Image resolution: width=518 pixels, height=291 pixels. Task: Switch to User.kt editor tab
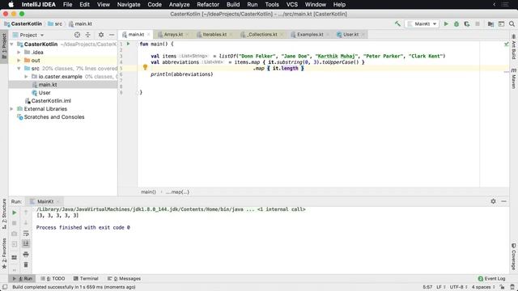pyautogui.click(x=350, y=34)
